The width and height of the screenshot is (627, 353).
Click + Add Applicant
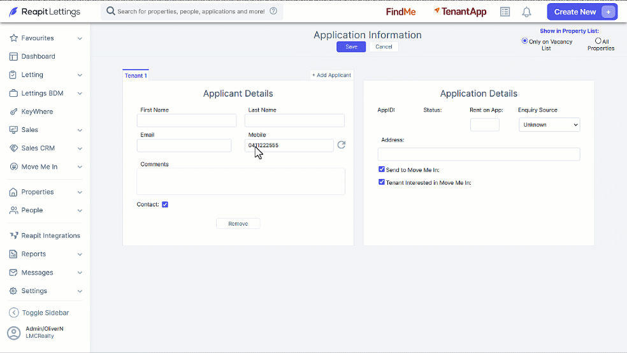coord(331,75)
